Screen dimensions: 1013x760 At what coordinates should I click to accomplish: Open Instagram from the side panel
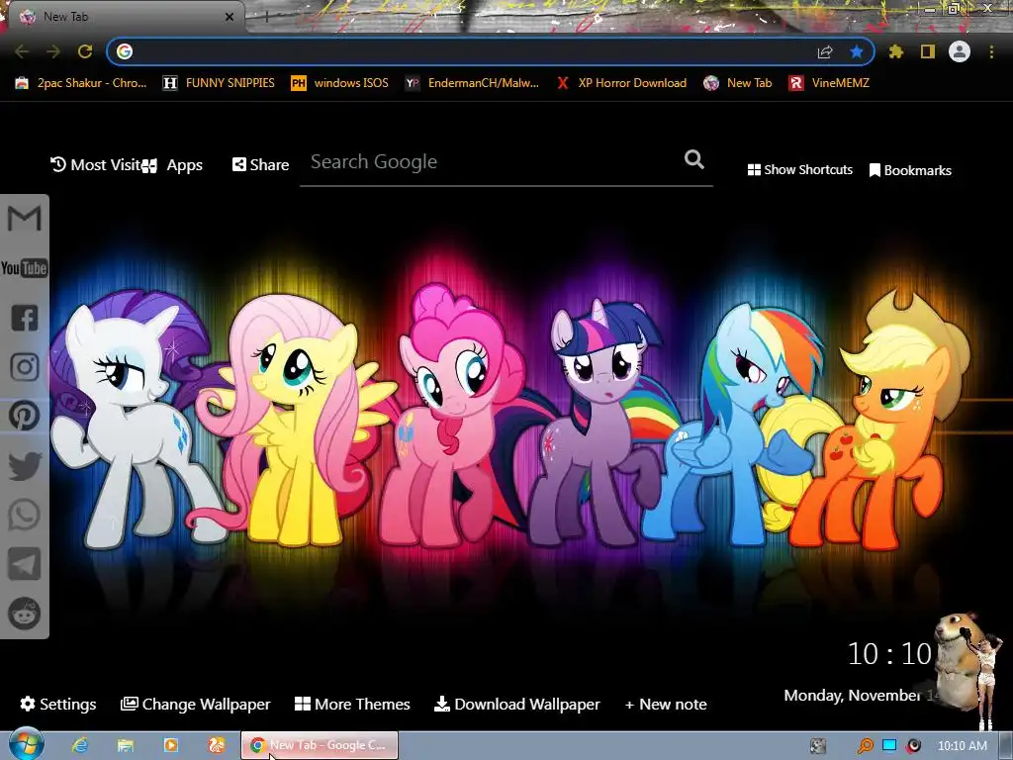click(25, 366)
